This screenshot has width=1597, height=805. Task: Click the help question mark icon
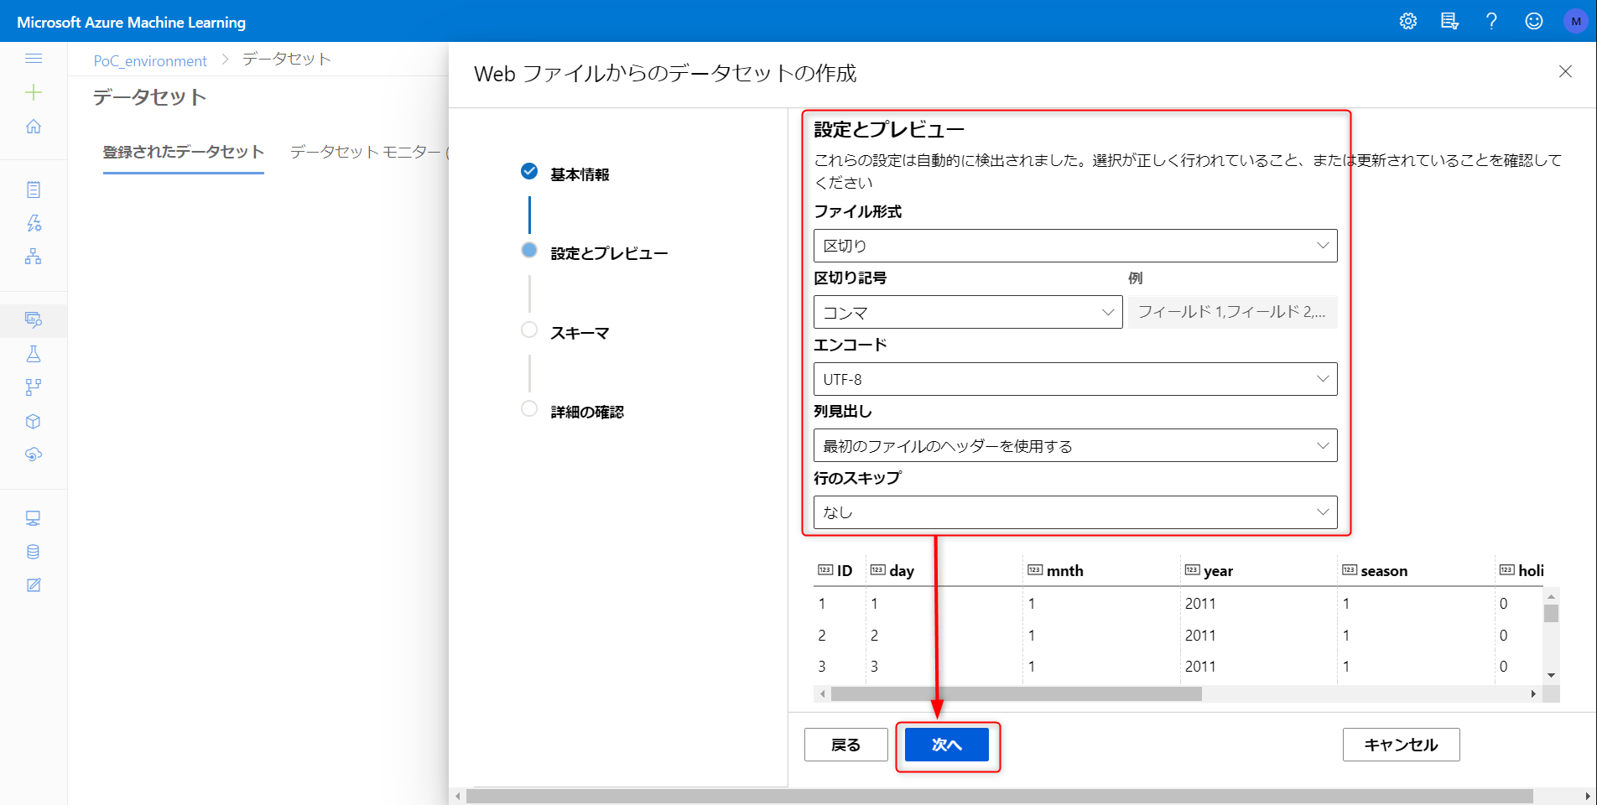(1491, 22)
